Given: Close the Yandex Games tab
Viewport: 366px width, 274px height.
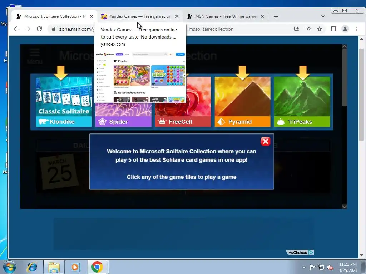Looking at the screenshot, I should pos(177,16).
